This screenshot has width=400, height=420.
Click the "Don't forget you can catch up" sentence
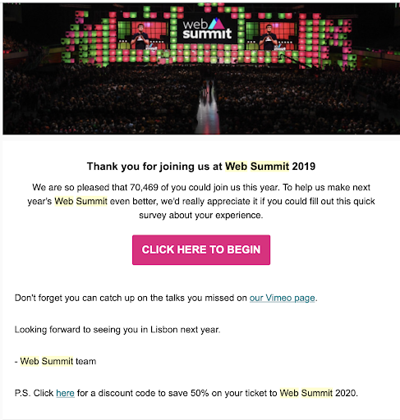(x=166, y=298)
